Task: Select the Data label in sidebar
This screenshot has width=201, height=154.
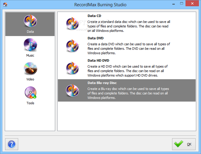Action: (30, 32)
